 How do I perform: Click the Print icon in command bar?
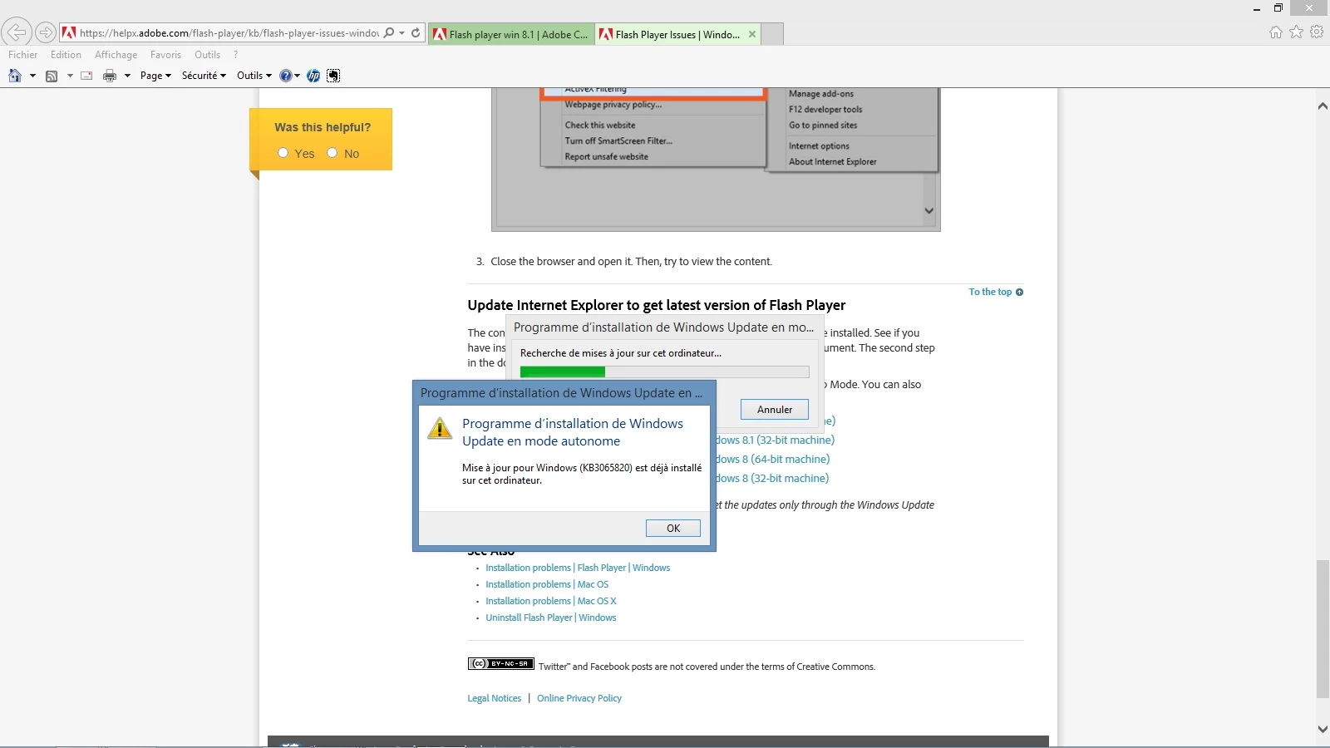(110, 76)
